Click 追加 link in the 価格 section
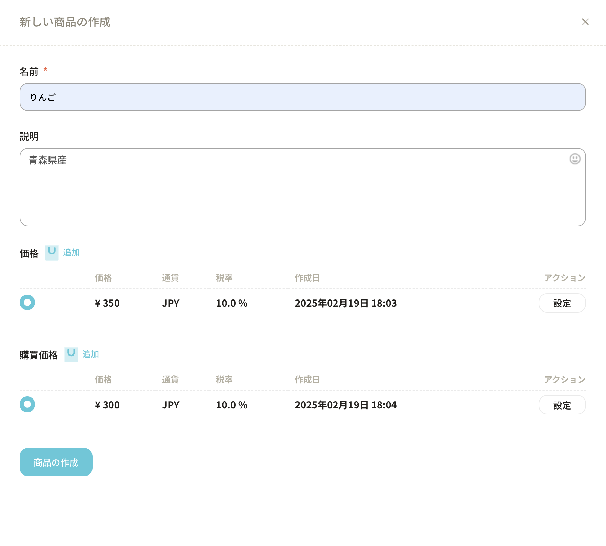The height and width of the screenshot is (546, 606). (x=71, y=253)
